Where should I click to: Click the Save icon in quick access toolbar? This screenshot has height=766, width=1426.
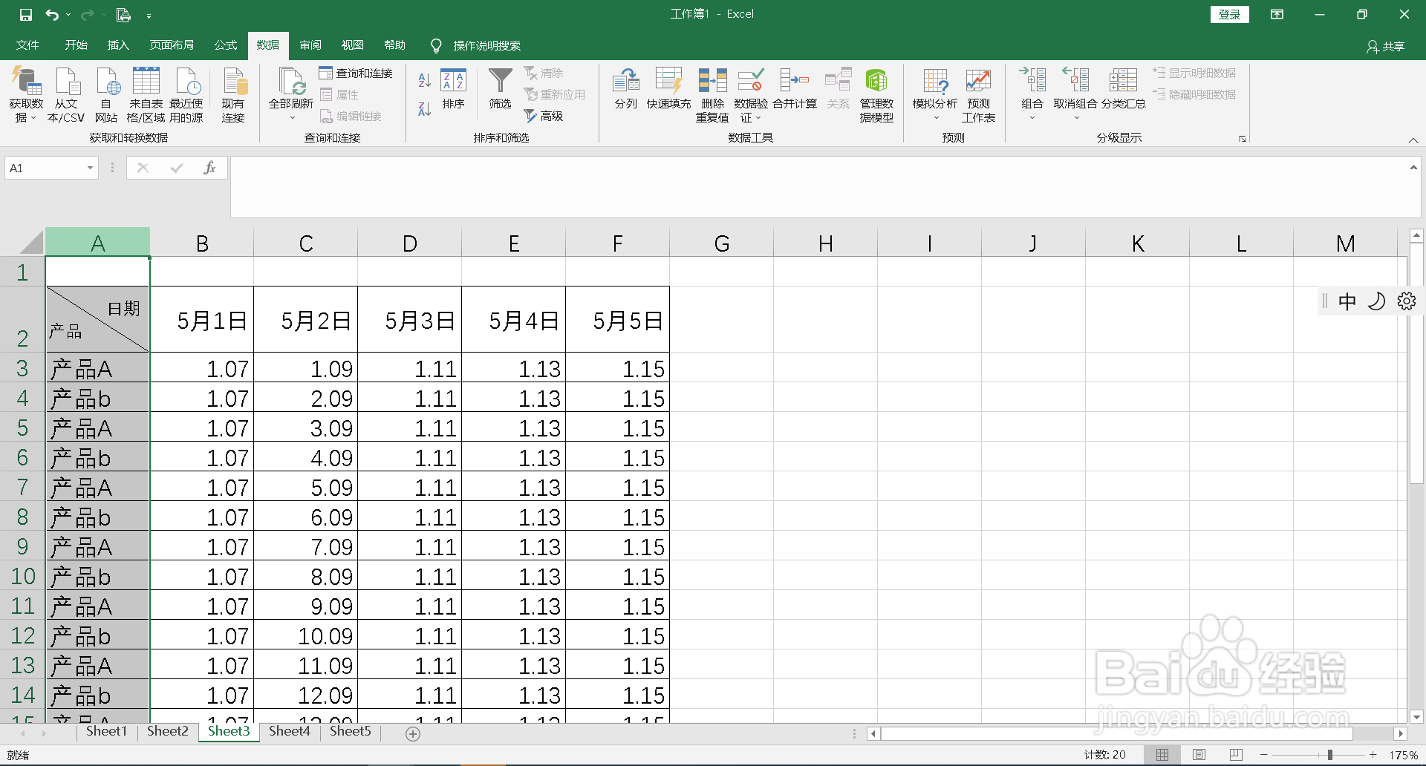click(x=25, y=14)
